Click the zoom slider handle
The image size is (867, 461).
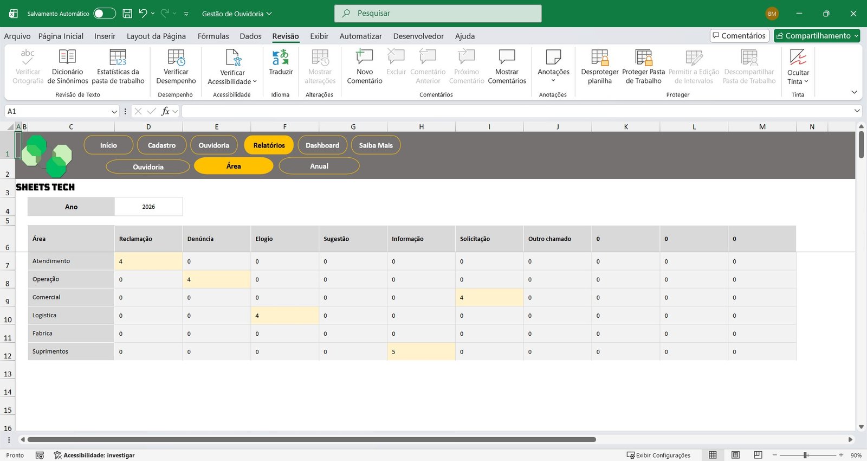[806, 455]
